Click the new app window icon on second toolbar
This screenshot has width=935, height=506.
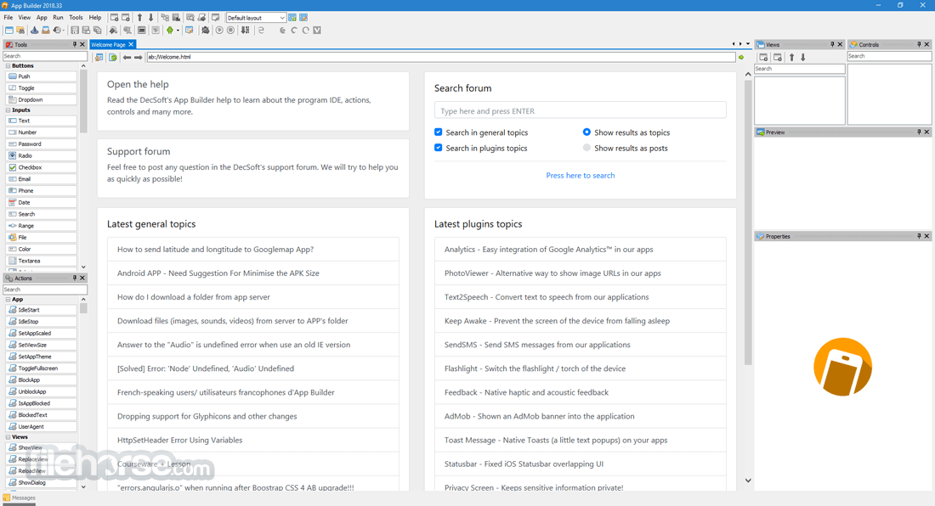(x=9, y=31)
